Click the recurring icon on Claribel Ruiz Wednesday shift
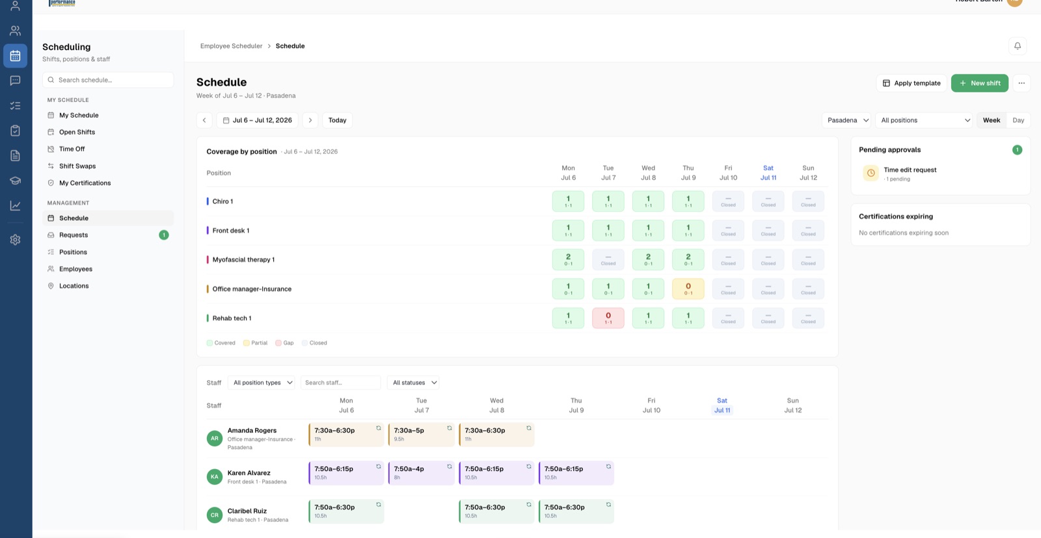Screen dimensions: 1041x538 coord(529,505)
